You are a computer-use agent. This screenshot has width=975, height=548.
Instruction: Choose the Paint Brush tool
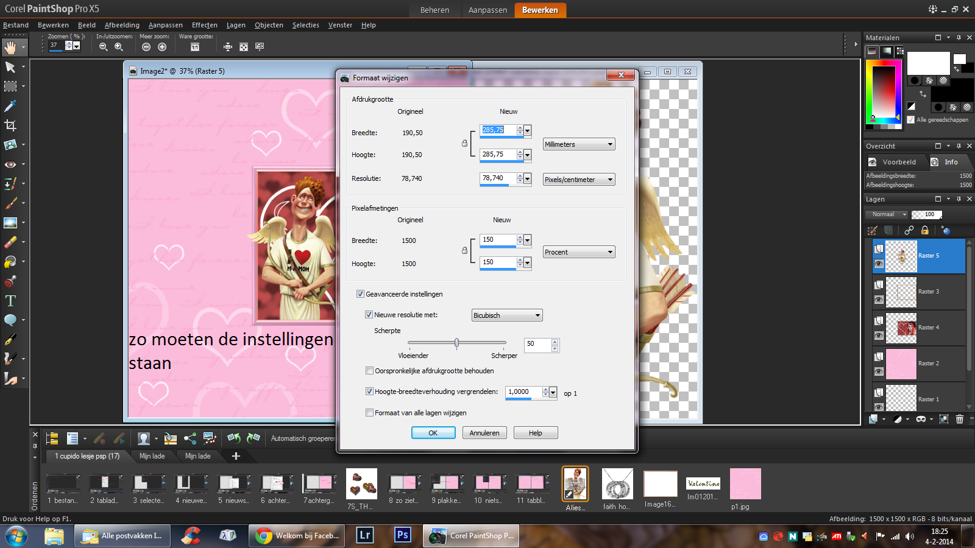(10, 203)
